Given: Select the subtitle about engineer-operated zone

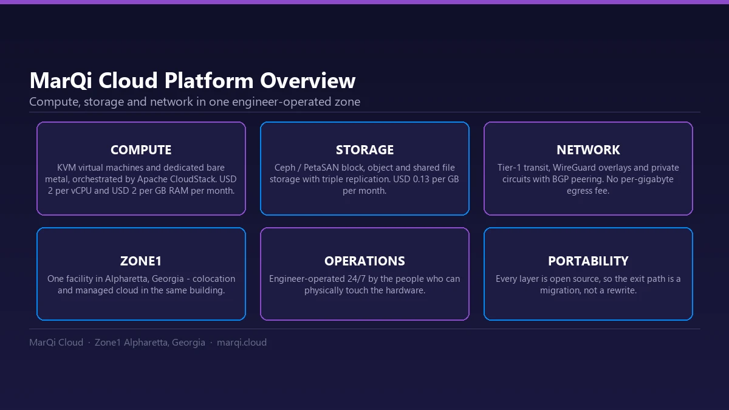Looking at the screenshot, I should 194,101.
